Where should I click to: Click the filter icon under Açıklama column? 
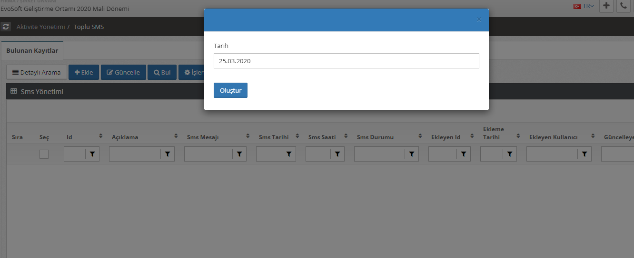point(168,154)
